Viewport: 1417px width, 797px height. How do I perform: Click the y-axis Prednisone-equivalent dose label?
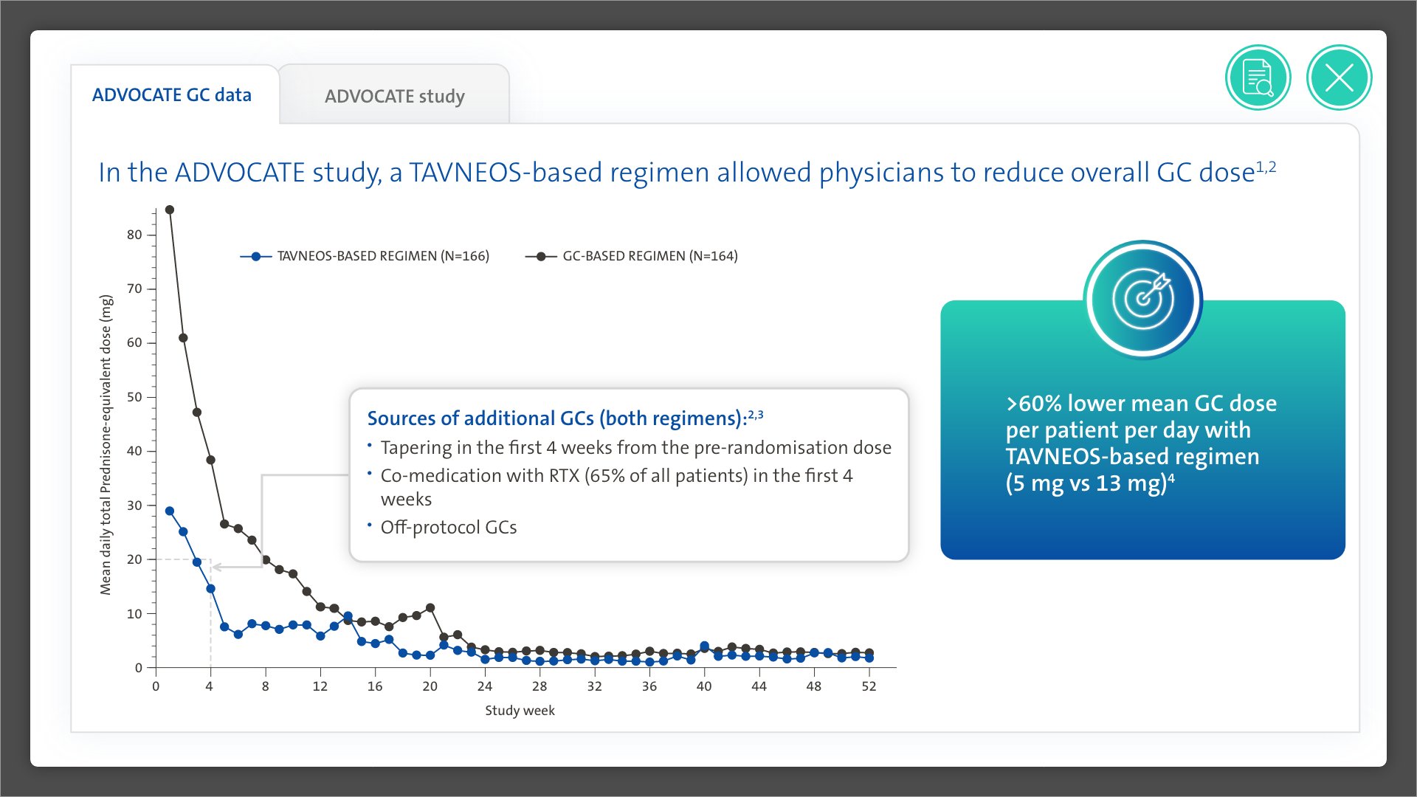[x=106, y=444]
